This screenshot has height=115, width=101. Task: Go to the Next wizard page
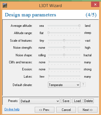pyautogui.click(x=88, y=110)
